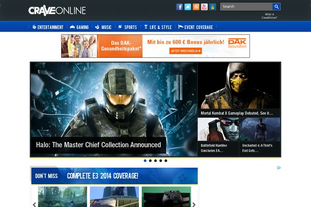This screenshot has width=311, height=207.
Task: Open the Life & Style menu
Action: click(x=158, y=27)
